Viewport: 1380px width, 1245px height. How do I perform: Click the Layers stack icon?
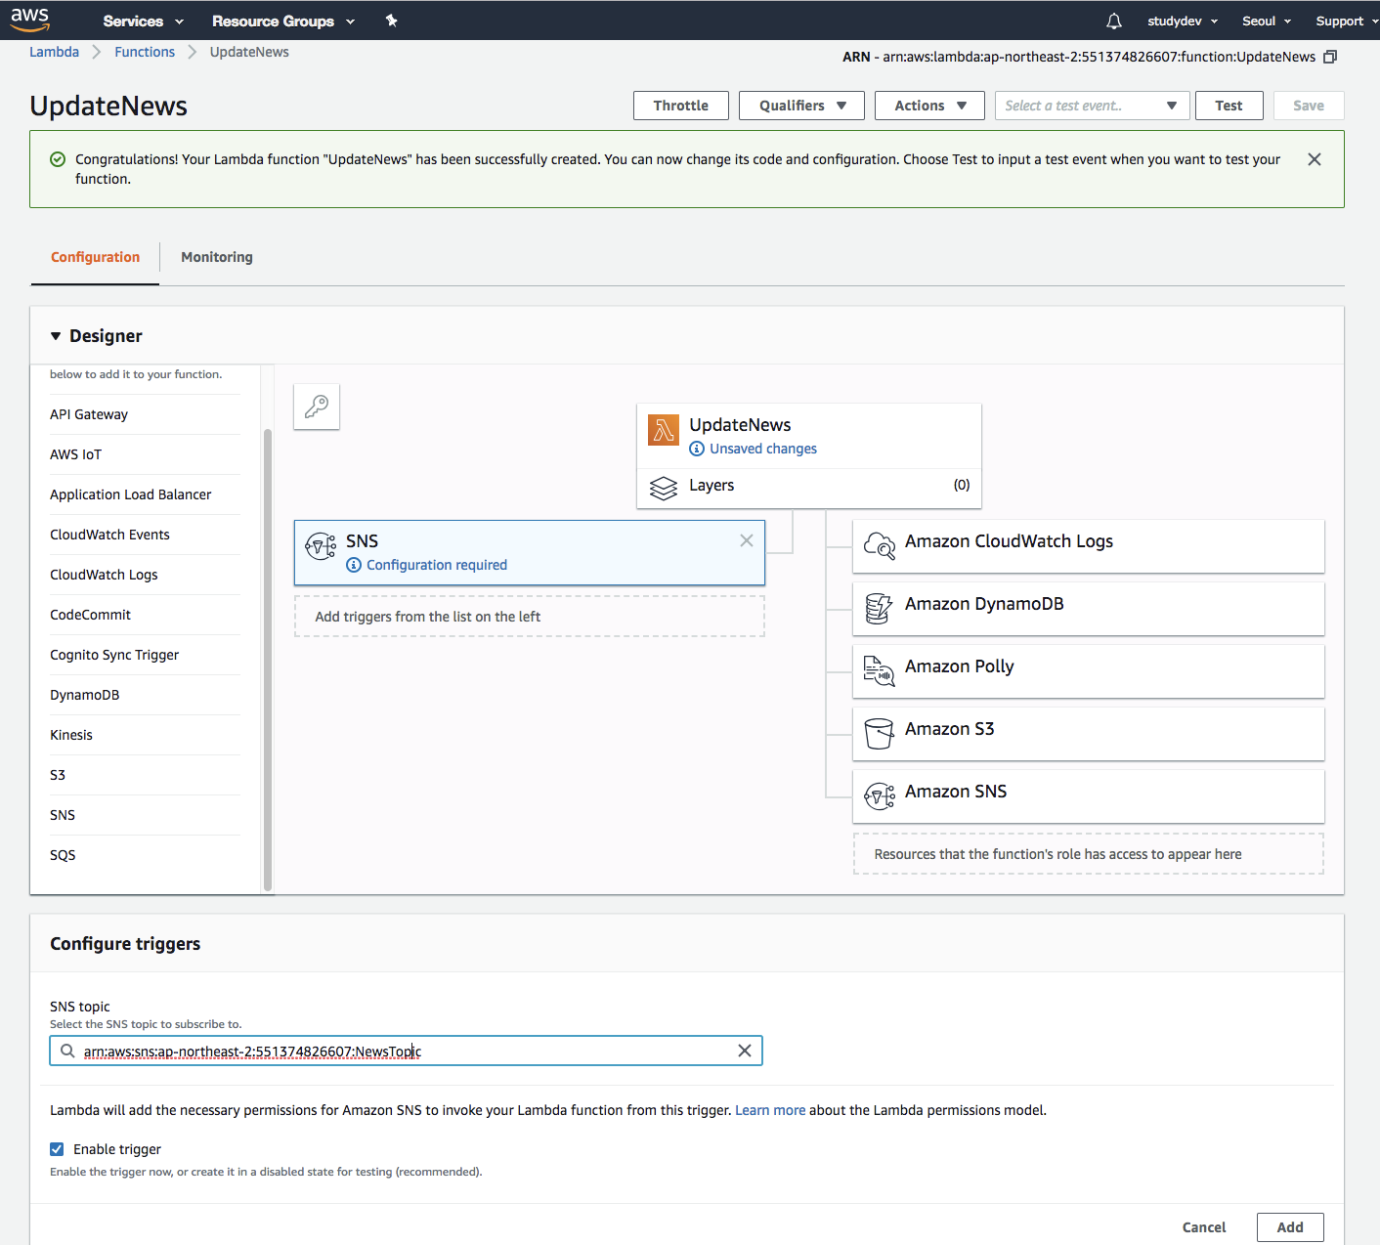664,487
